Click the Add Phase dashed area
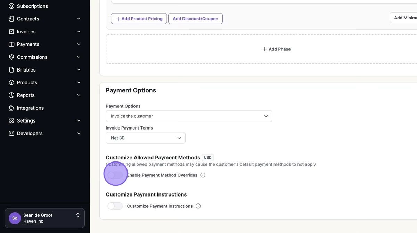 (276, 49)
